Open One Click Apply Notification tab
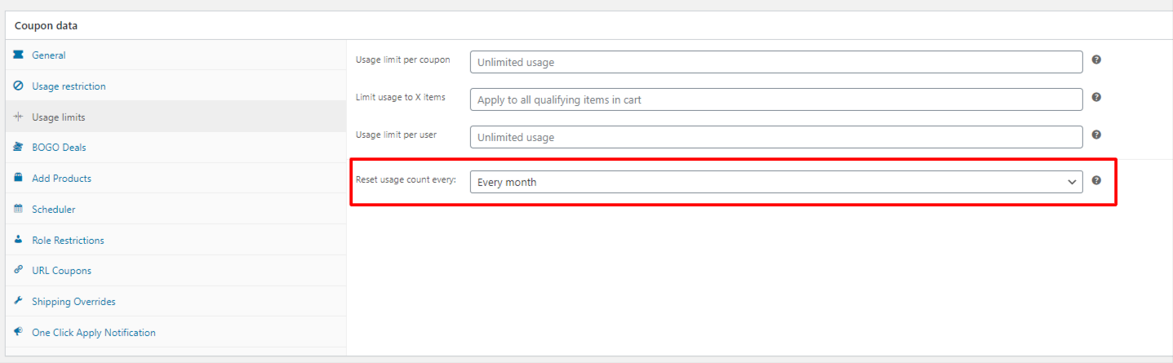This screenshot has width=1173, height=363. pyautogui.click(x=176, y=332)
